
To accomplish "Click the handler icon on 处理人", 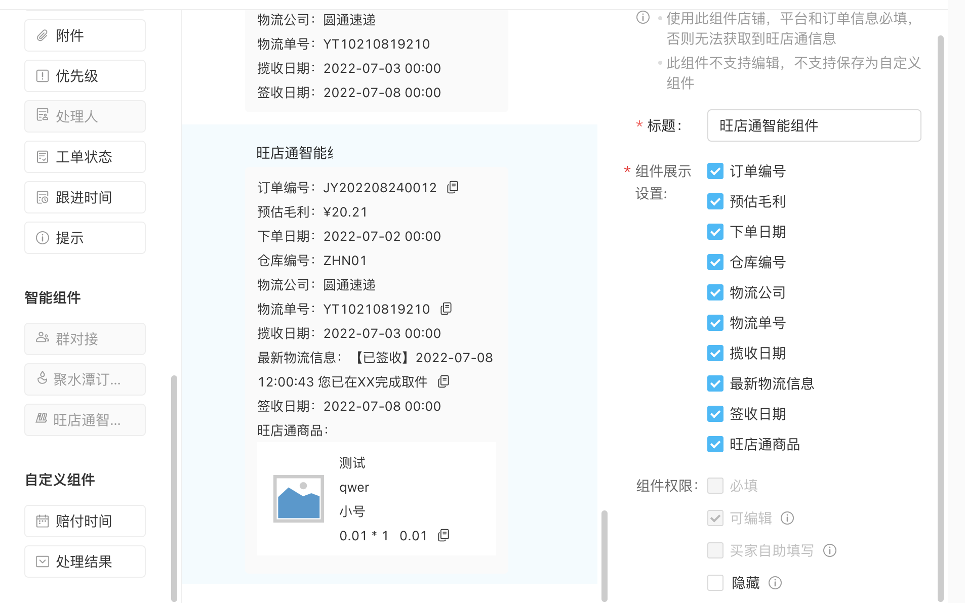I will 43,115.
